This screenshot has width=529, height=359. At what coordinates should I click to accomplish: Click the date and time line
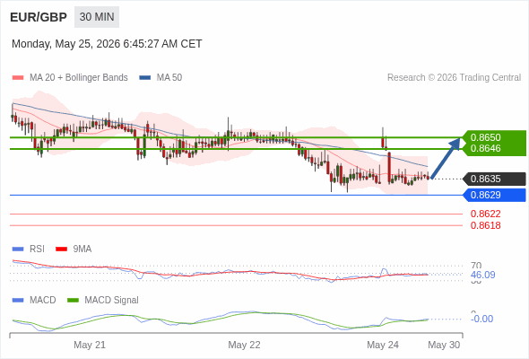[107, 44]
